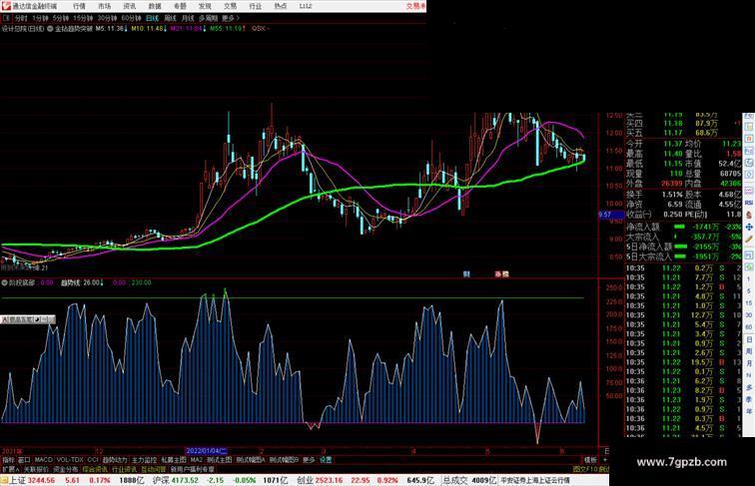Click the M5: 11.36 moving average label
This screenshot has height=486, width=755.
111,29
